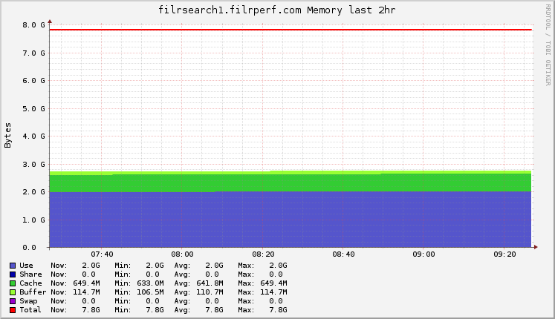Click the '09:00' time axis label

point(424,254)
